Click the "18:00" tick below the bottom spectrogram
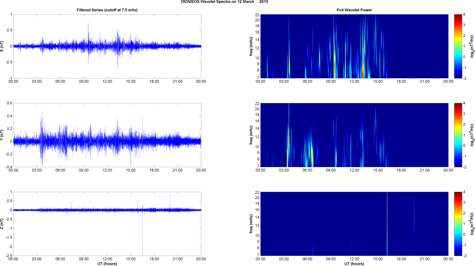 click(x=401, y=259)
